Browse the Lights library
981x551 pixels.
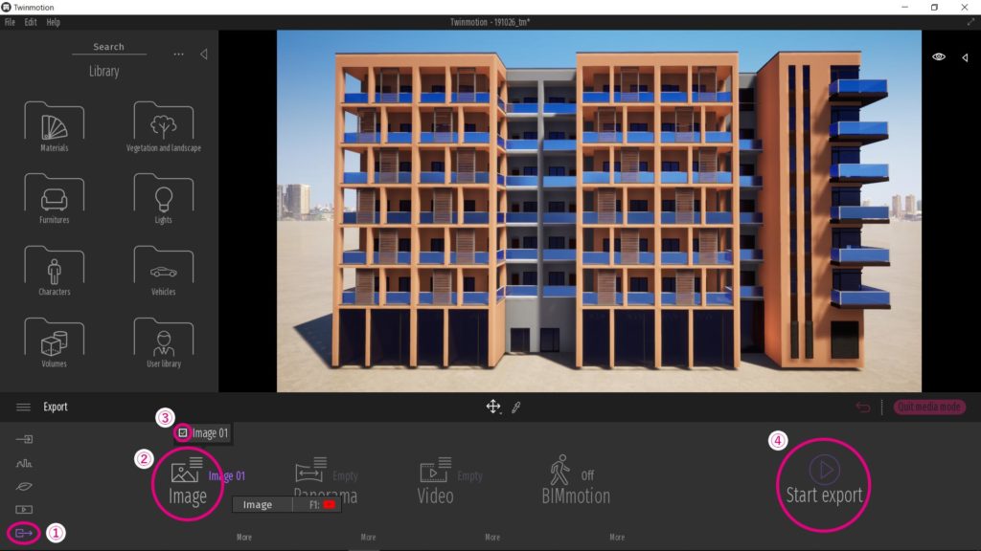tap(161, 198)
